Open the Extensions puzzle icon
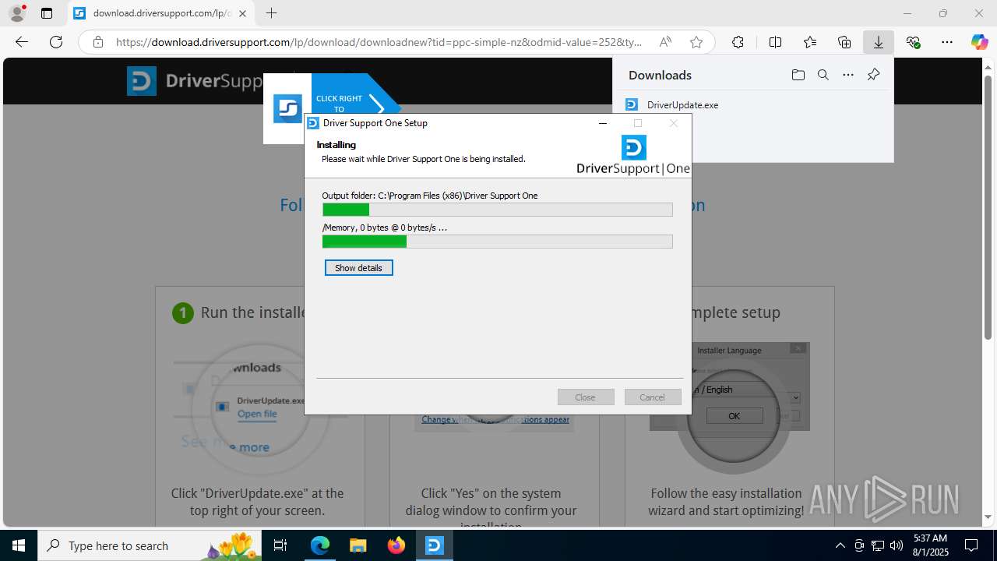This screenshot has width=997, height=561. (738, 42)
